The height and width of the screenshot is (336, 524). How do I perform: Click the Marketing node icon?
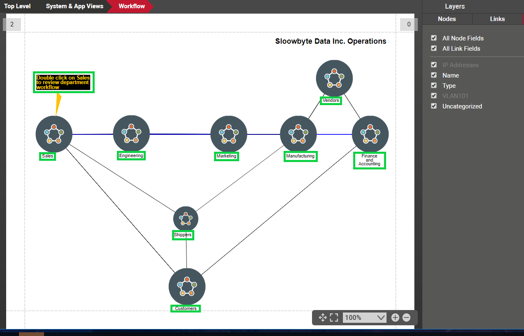pyautogui.click(x=228, y=134)
